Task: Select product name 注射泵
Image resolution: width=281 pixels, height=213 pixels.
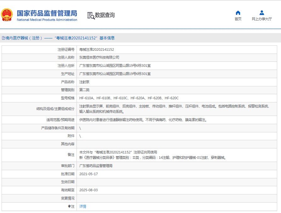Action: pyautogui.click(x=84, y=82)
